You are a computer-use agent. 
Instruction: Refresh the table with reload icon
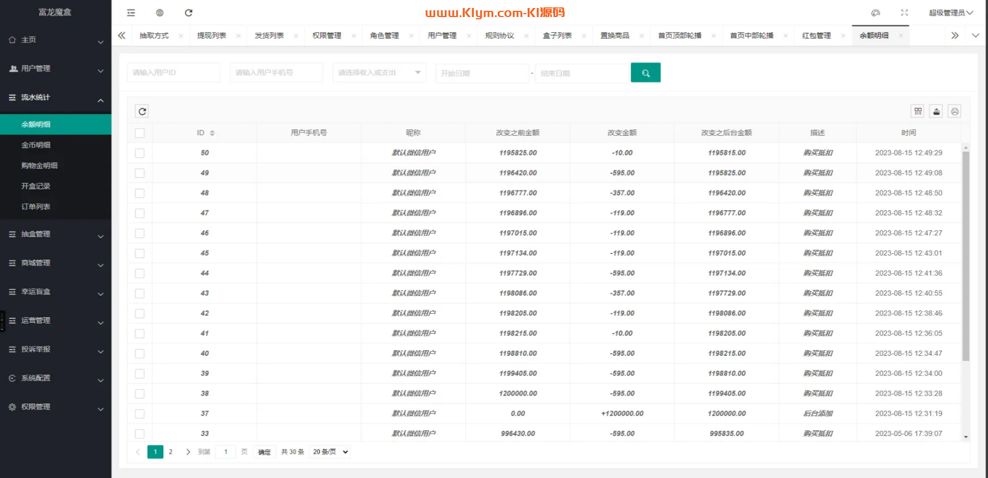[x=142, y=111]
